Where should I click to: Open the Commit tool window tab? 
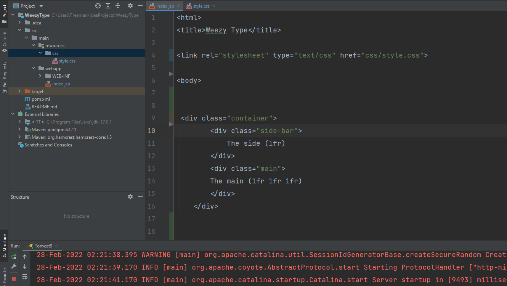click(4, 42)
